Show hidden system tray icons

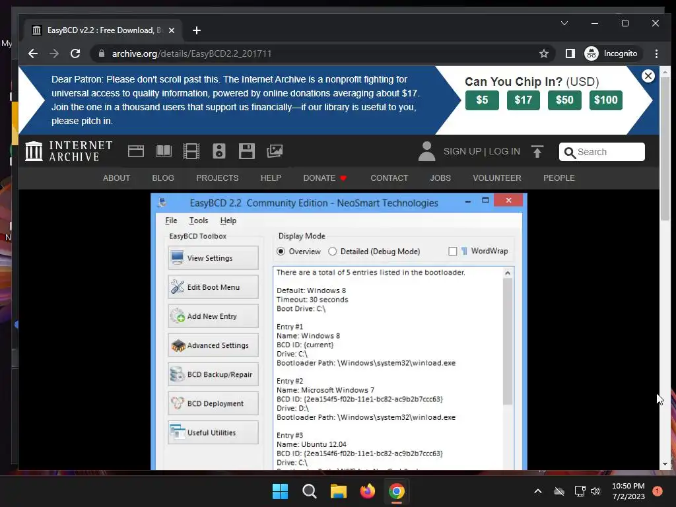pos(538,491)
